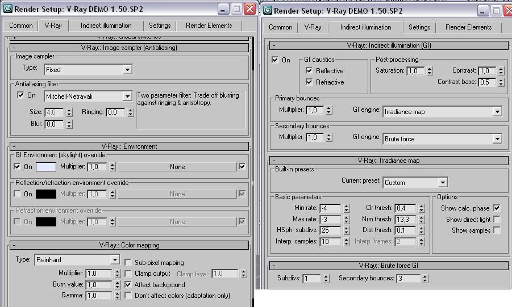Viewport: 512px width, 307px height.
Task: Toggle GI caustics Refractive checkbox
Action: click(x=309, y=82)
